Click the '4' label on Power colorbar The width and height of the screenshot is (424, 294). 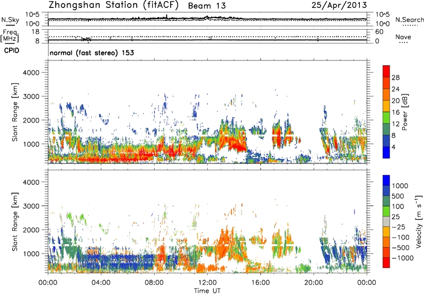[394, 147]
